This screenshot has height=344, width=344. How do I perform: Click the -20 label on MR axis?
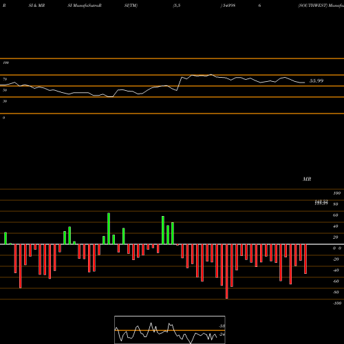coord(336,259)
